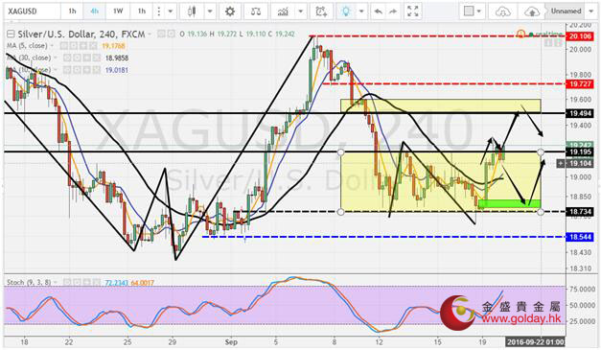Redo action with right arrow icon
The height and width of the screenshot is (350, 601).
tap(393, 12)
